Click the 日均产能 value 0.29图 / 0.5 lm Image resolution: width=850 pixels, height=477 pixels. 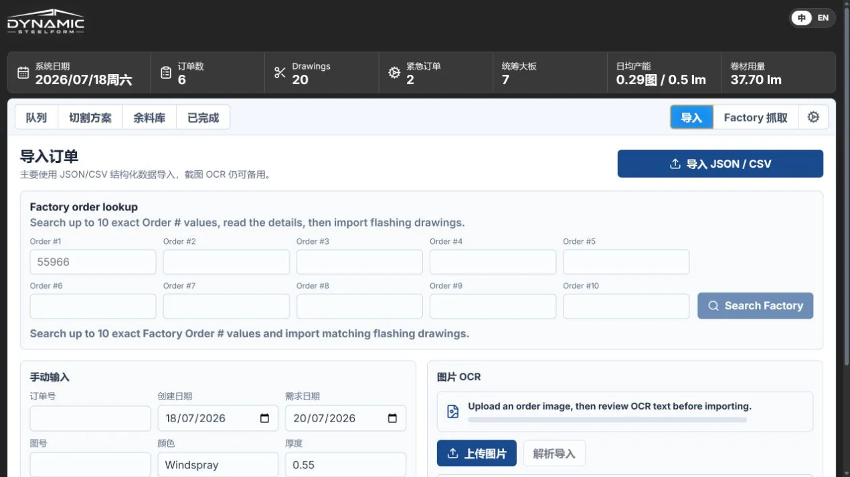click(661, 80)
